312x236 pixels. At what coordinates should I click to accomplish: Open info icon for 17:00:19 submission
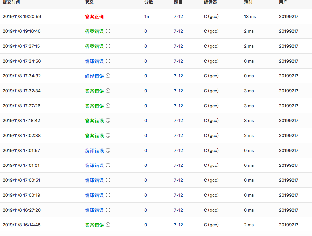pos(108,195)
